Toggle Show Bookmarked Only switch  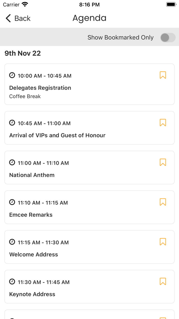tap(168, 37)
